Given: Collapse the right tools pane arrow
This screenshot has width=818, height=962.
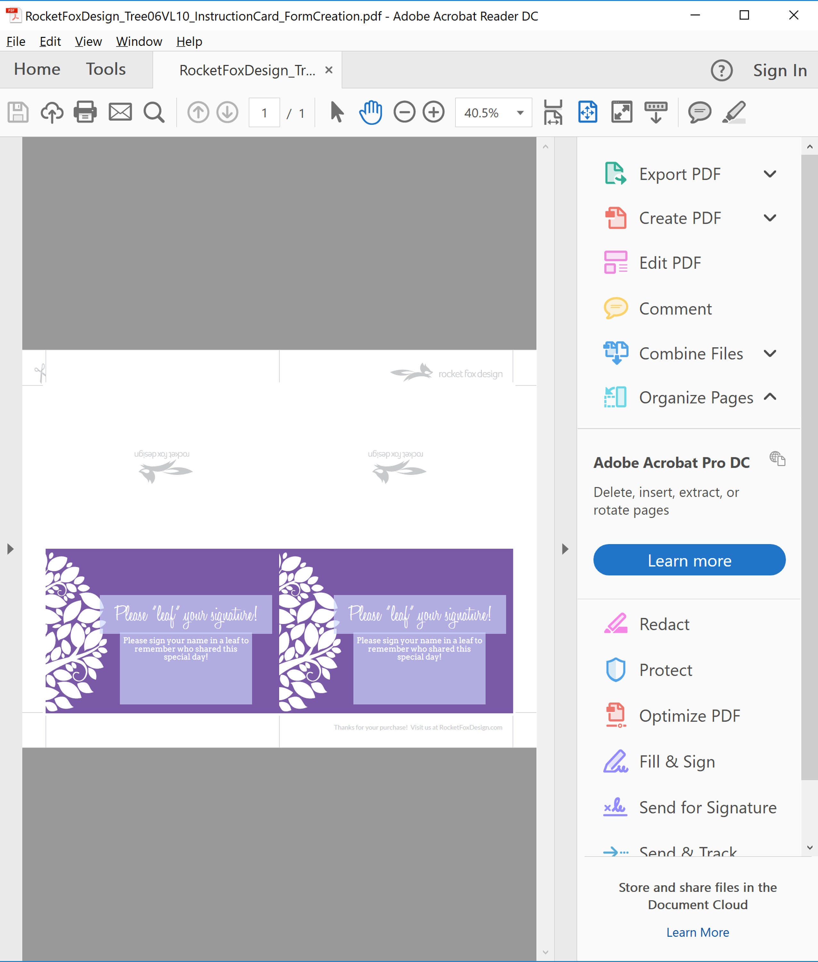Looking at the screenshot, I should pos(565,549).
